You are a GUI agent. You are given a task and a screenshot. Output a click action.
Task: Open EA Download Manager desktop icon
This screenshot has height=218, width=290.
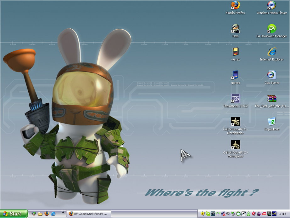click(x=271, y=31)
